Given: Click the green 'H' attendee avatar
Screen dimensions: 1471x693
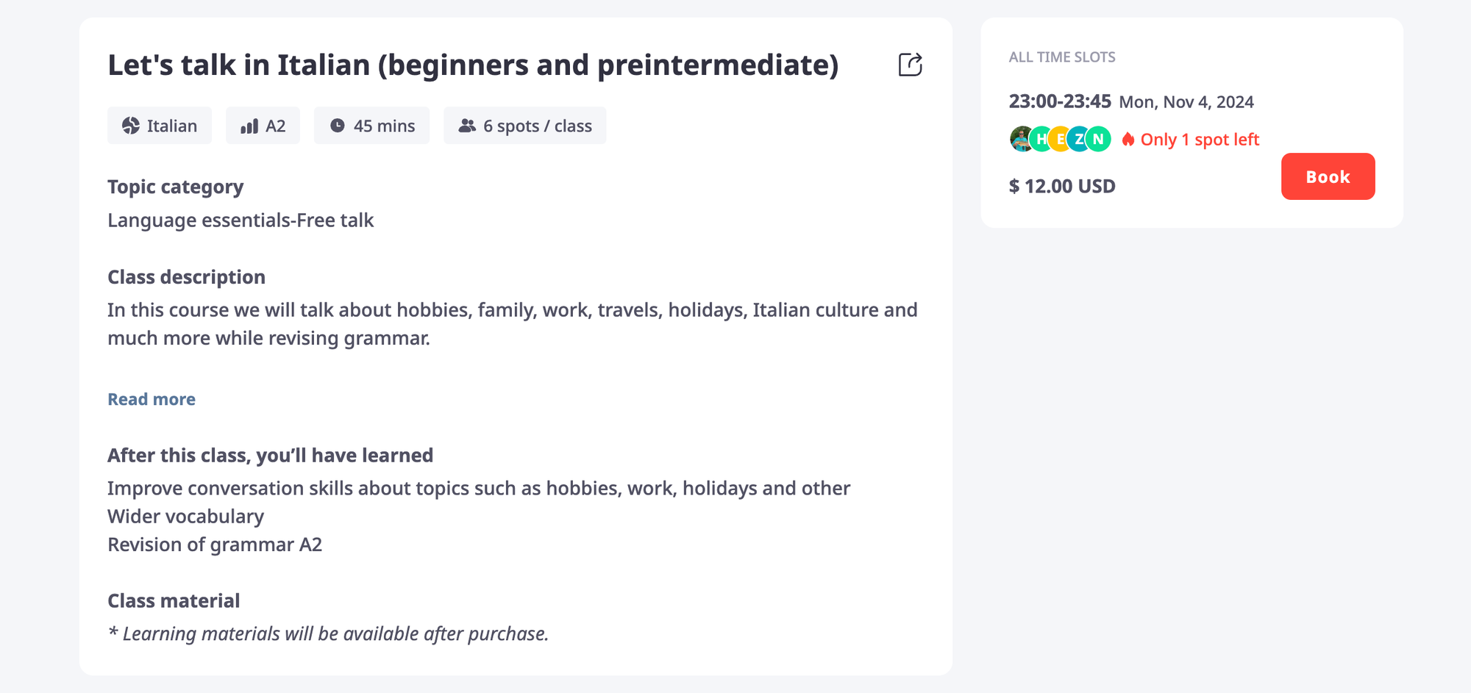Looking at the screenshot, I should click(x=1041, y=139).
